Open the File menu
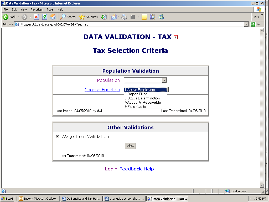Image resolution: width=269 pixels, height=202 pixels. 6,9
